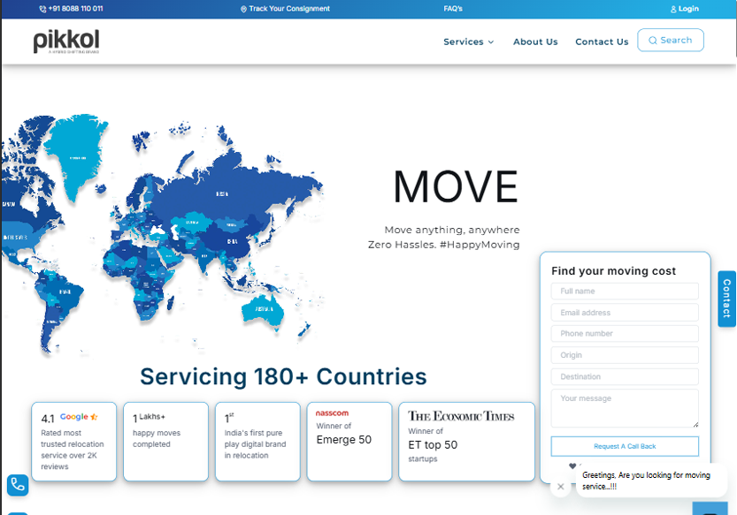Image resolution: width=737 pixels, height=515 pixels.
Task: Click the Your message text area
Action: (x=625, y=408)
